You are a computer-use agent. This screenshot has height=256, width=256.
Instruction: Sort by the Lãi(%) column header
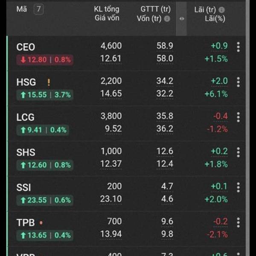pos(215,19)
